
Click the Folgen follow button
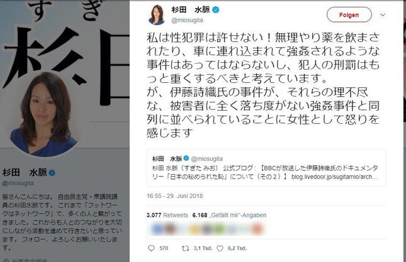tap(349, 14)
